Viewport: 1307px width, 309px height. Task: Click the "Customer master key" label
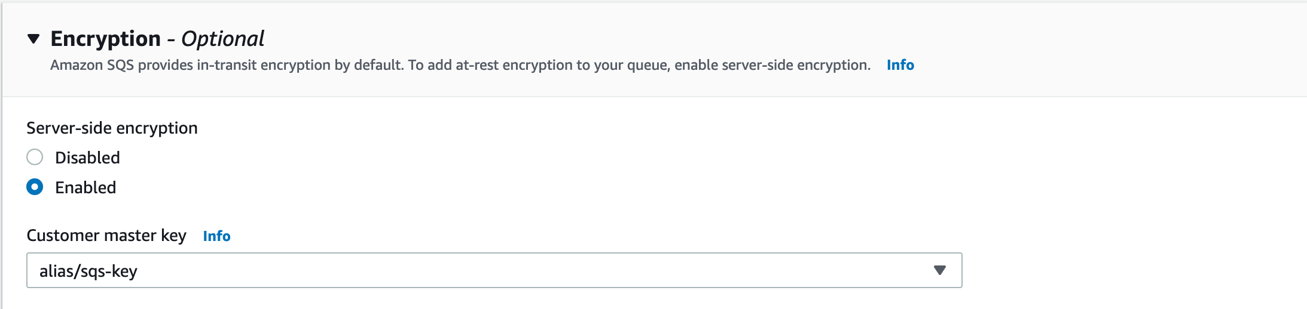(106, 236)
